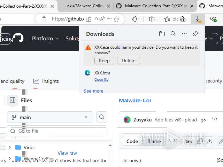Toggle split screen view icon
This screenshot has height=167, width=223.
[x=152, y=19]
